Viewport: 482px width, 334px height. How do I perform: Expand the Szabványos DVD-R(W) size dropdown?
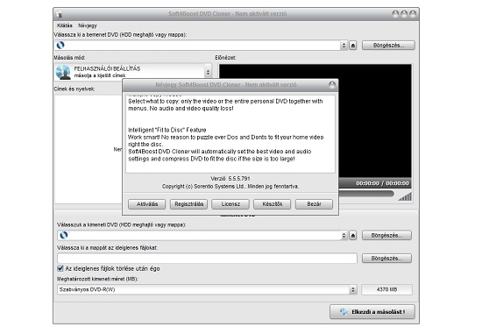(x=353, y=289)
